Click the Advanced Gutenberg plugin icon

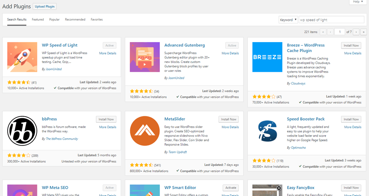[x=145, y=57]
